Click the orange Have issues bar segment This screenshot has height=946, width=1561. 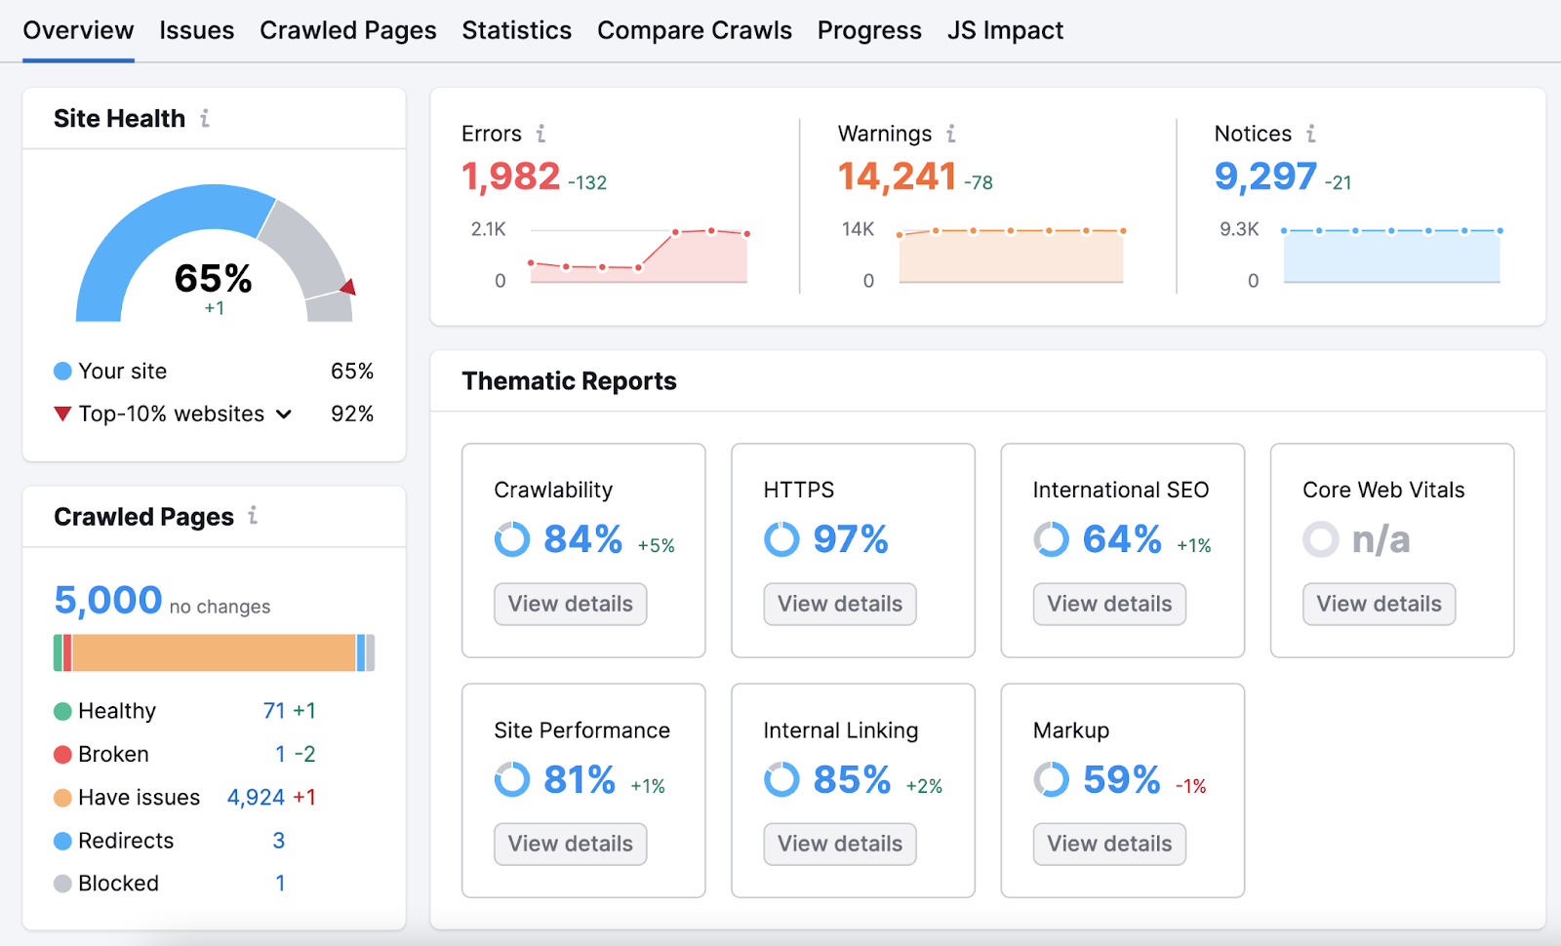[x=213, y=651]
